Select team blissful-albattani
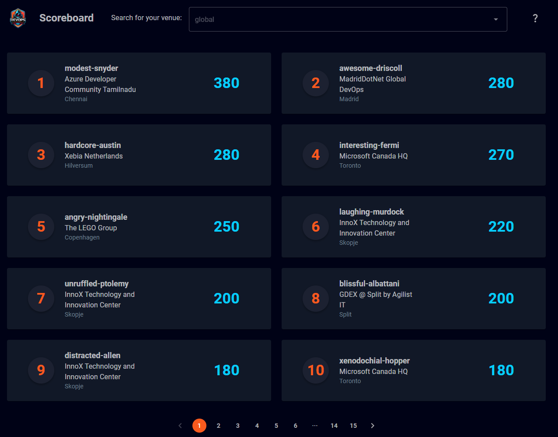This screenshot has height=437, width=558. coord(370,284)
